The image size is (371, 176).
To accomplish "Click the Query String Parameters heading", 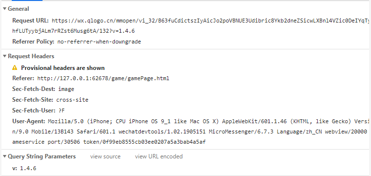I will pyautogui.click(x=42, y=156).
